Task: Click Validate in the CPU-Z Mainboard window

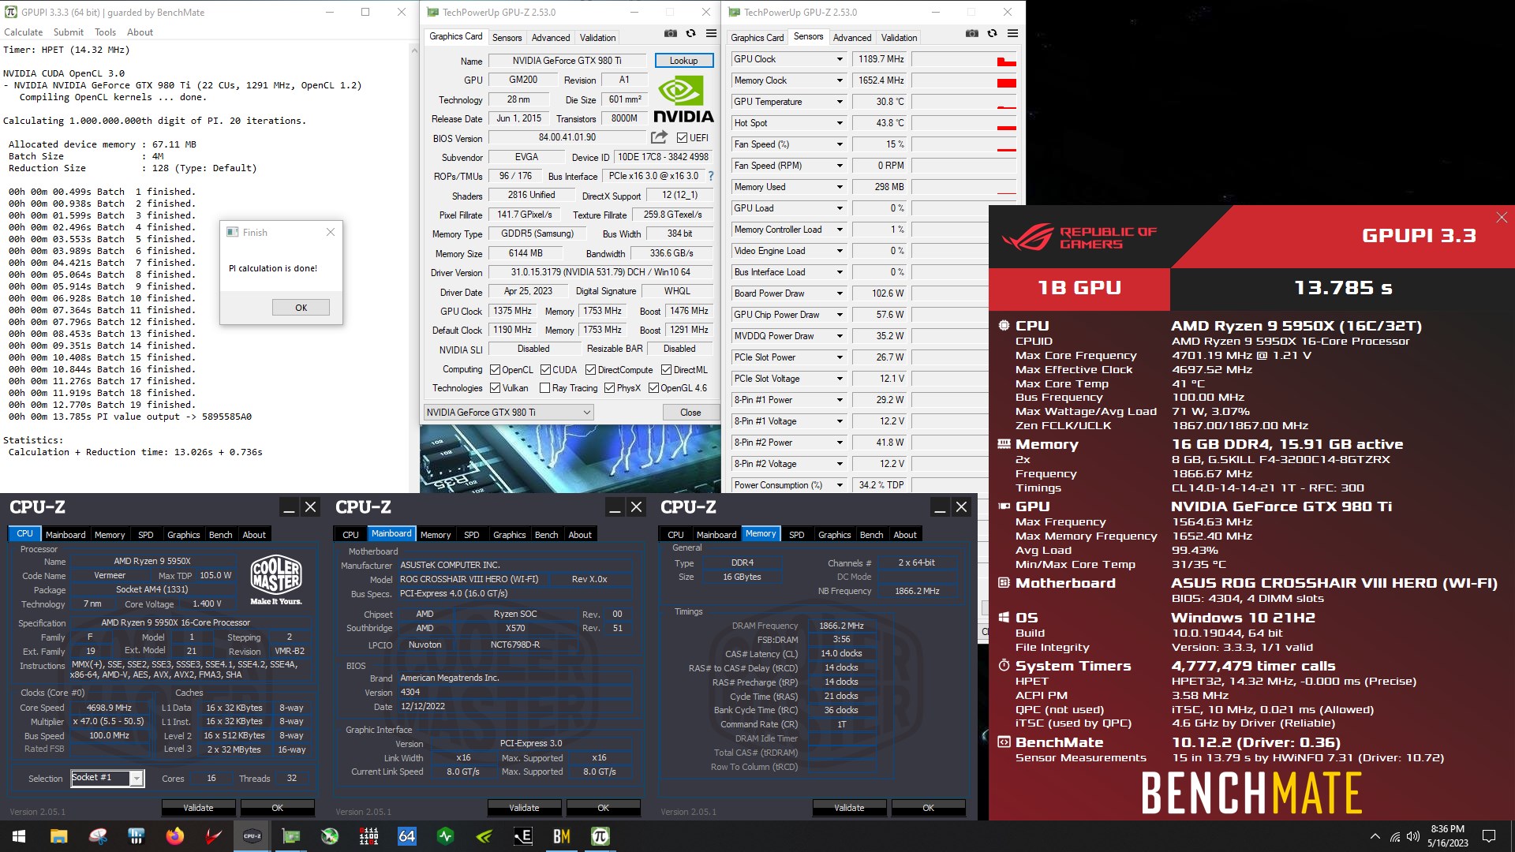Action: pyautogui.click(x=524, y=808)
